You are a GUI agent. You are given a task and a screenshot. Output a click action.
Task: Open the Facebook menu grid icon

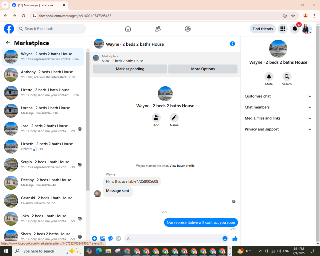tap(283, 29)
